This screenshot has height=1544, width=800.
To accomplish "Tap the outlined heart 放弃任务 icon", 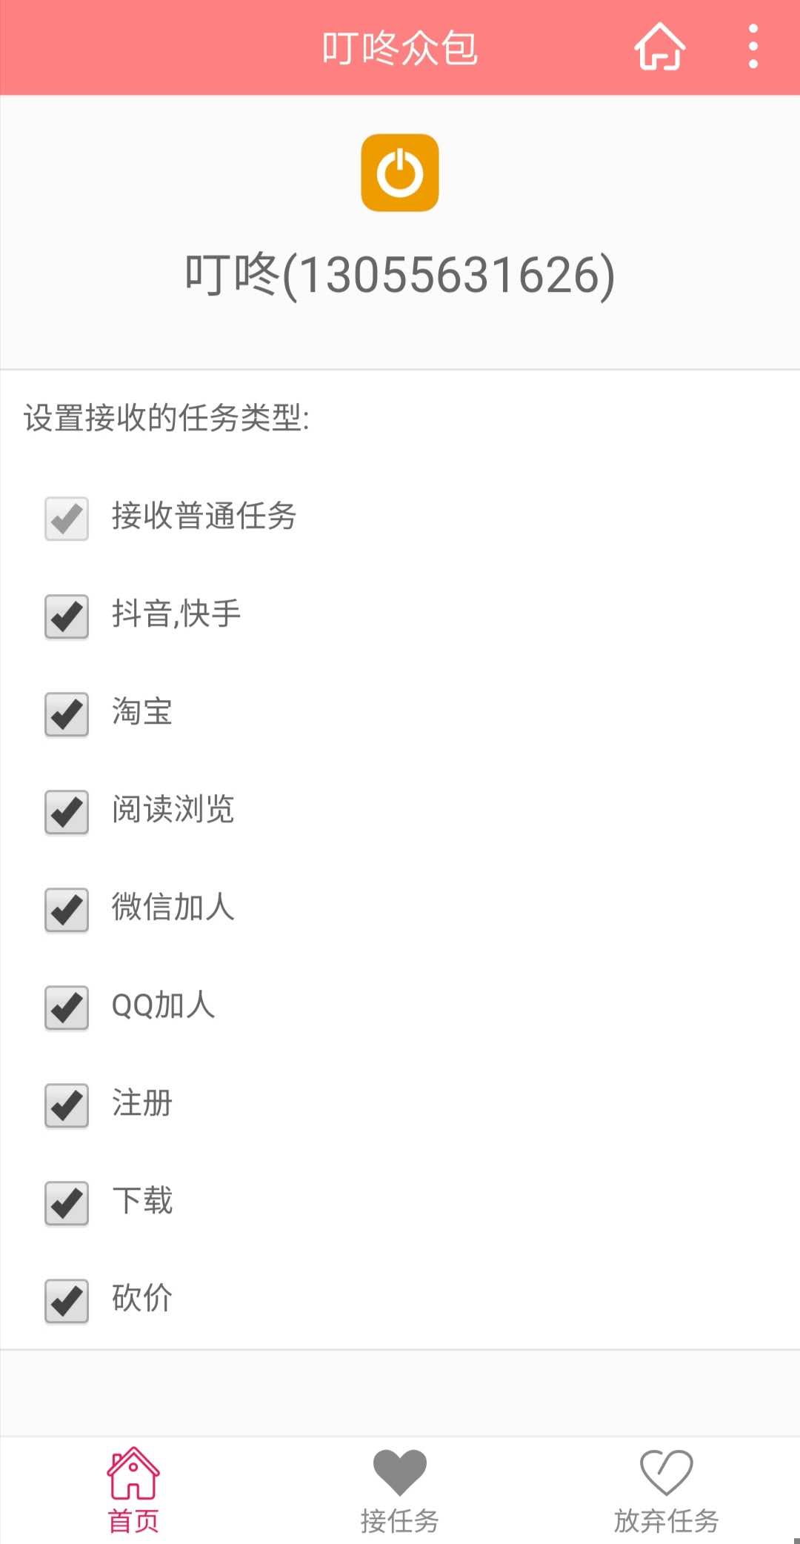I will pos(666,1473).
